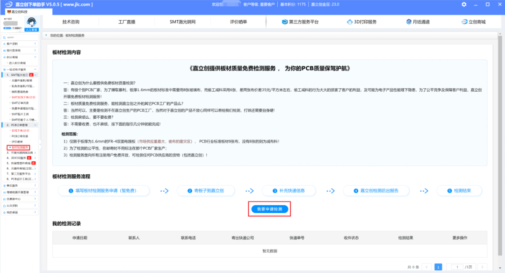
Task: Open 元器件备料/邮寄 in the sidebar
Action: point(22,80)
